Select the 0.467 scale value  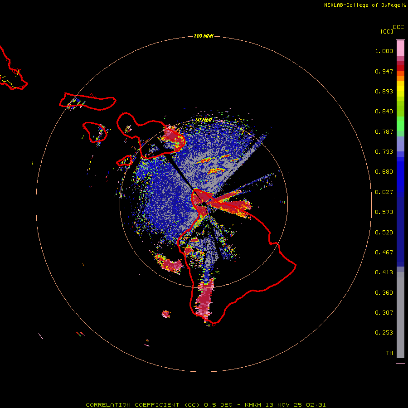(x=384, y=253)
